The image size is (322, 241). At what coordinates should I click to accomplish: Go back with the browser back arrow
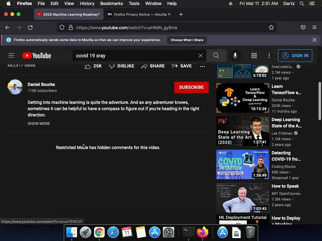tap(8, 28)
